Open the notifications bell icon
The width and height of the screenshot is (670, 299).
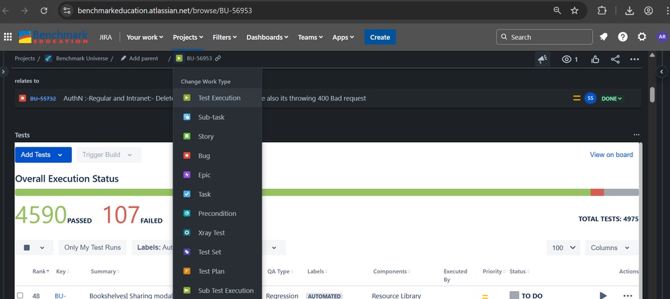click(604, 37)
